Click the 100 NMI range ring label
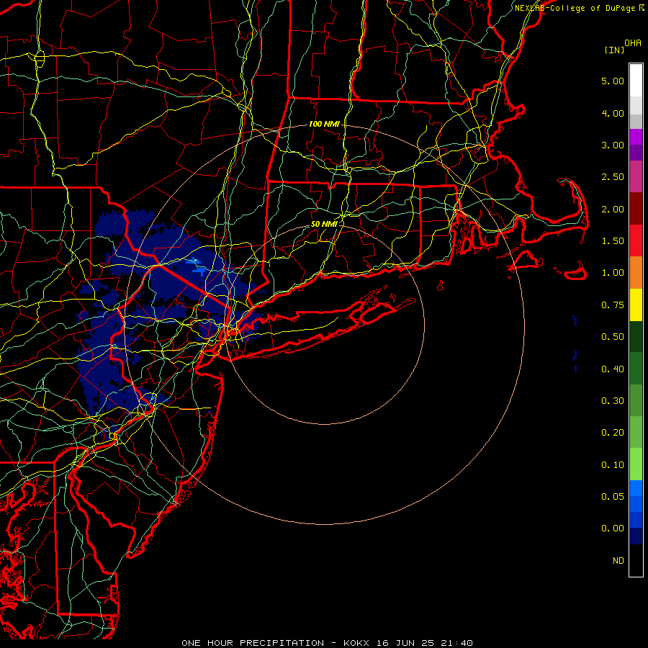This screenshot has height=648, width=648. (x=324, y=124)
